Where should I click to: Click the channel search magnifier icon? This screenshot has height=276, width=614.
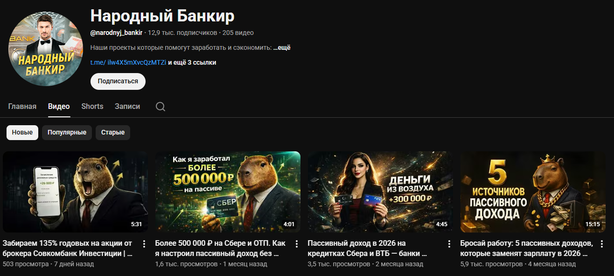160,107
